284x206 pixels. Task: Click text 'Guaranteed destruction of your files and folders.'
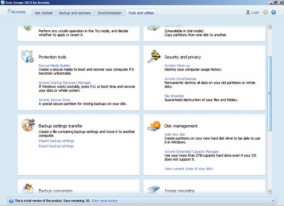point(201,100)
